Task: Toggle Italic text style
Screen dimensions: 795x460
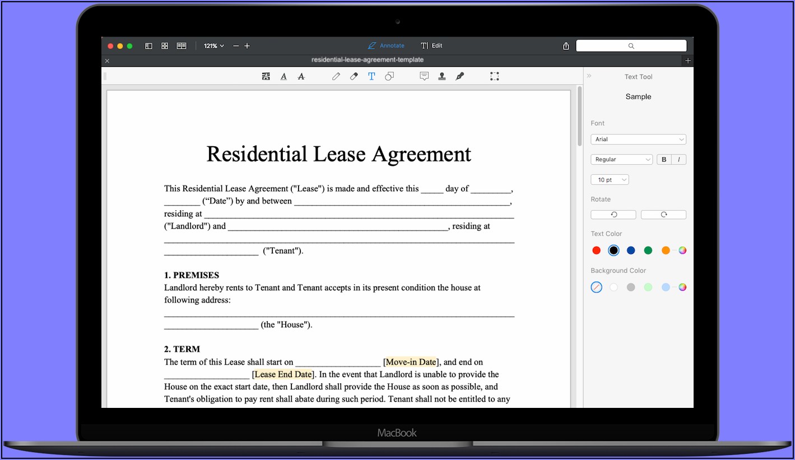Action: (679, 160)
